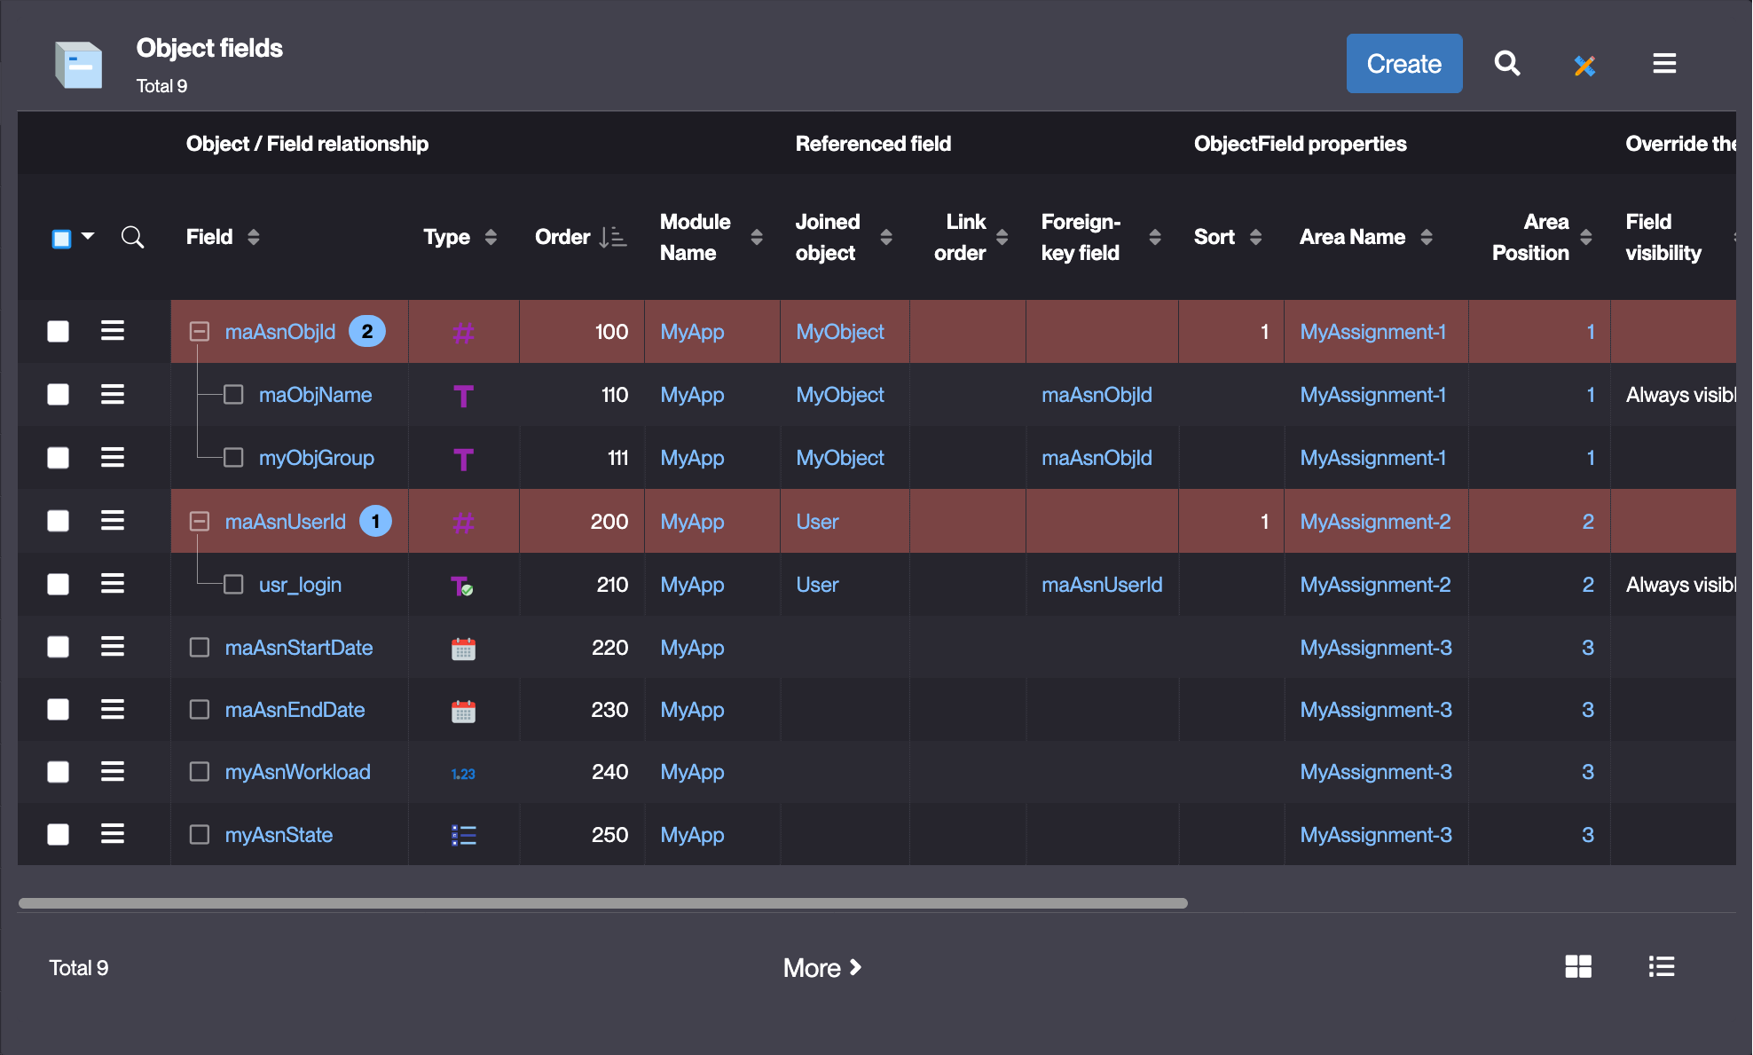The image size is (1753, 1055).
Task: Tick the checkbox for myAsnState row
Action: pos(59,834)
